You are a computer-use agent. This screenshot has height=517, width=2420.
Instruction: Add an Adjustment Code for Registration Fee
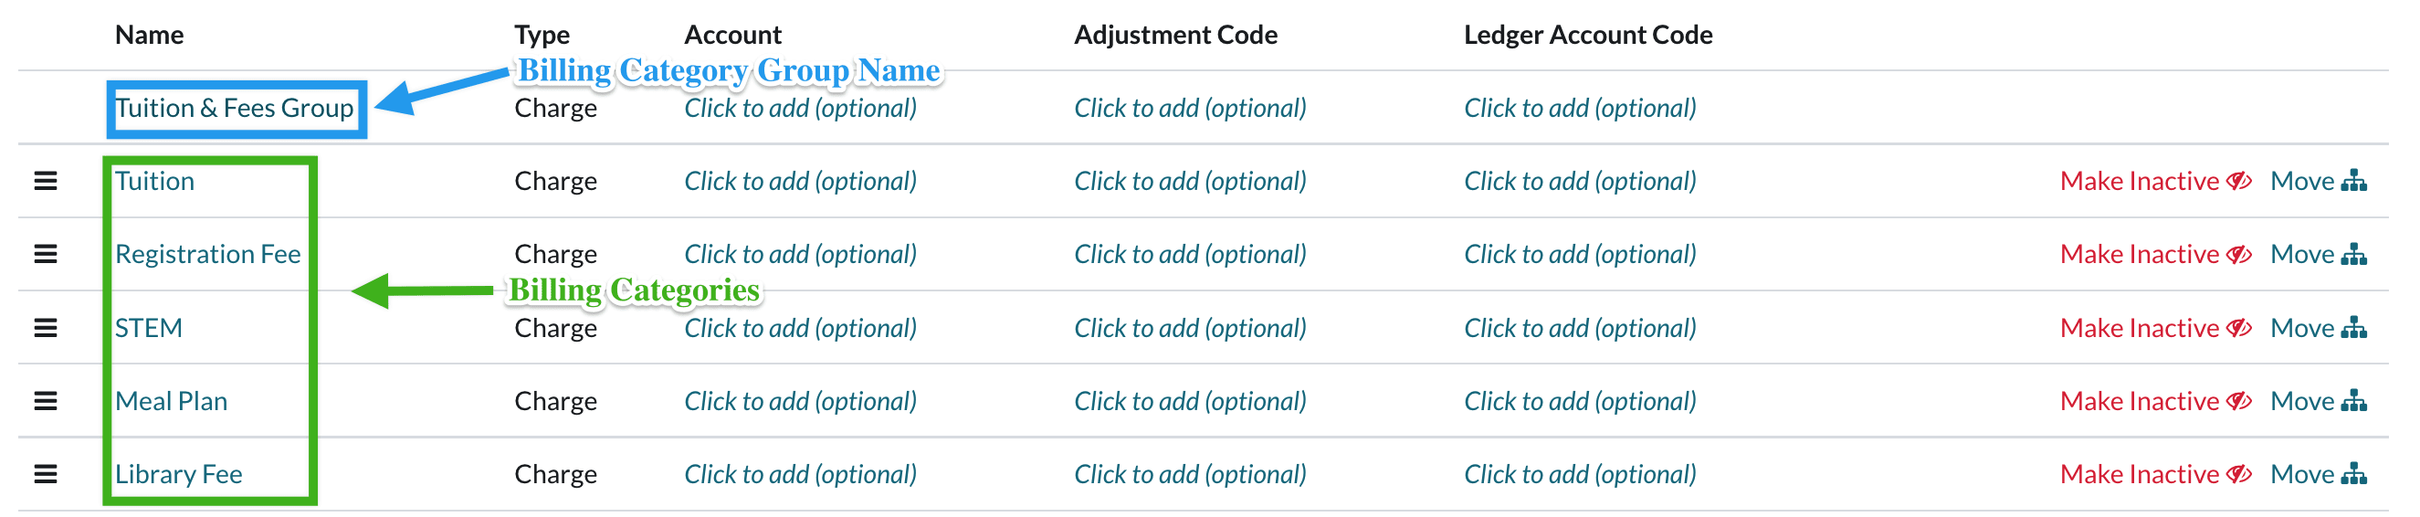coord(1189,254)
